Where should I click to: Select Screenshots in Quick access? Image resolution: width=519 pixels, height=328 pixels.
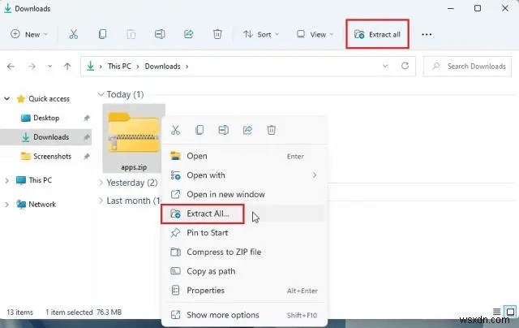click(x=52, y=156)
